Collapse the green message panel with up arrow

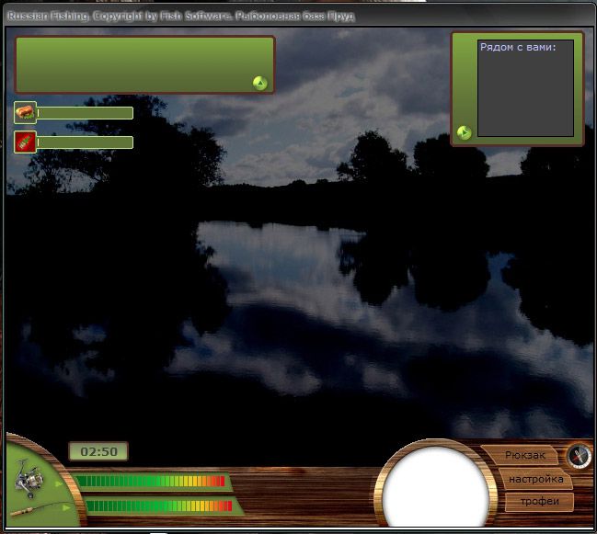(259, 84)
